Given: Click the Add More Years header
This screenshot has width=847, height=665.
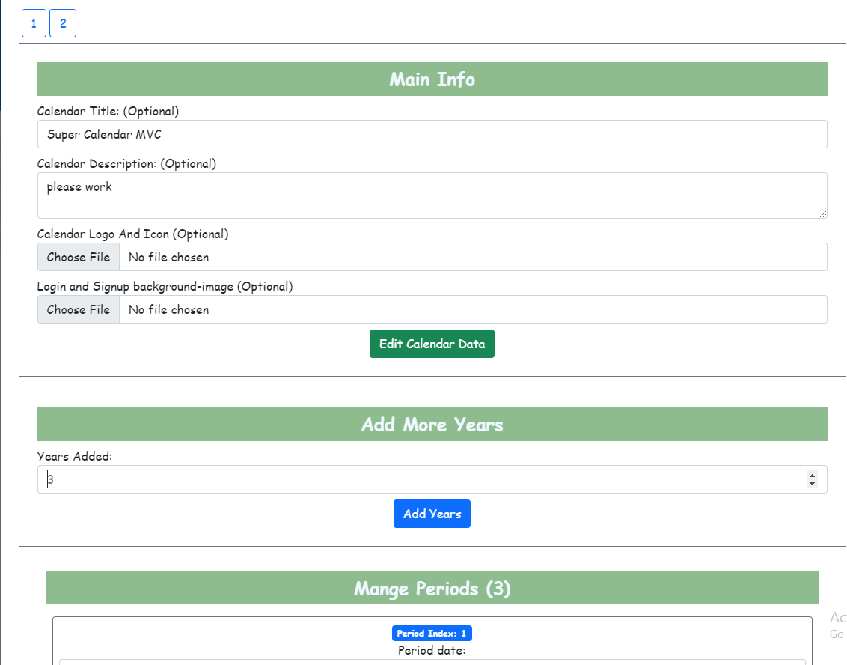Looking at the screenshot, I should pos(432,425).
